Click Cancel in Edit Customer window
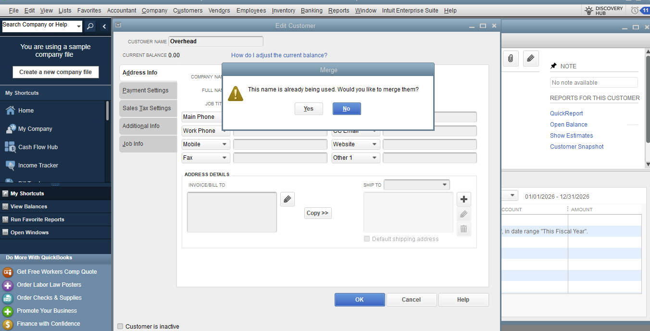This screenshot has width=650, height=331. tap(412, 300)
